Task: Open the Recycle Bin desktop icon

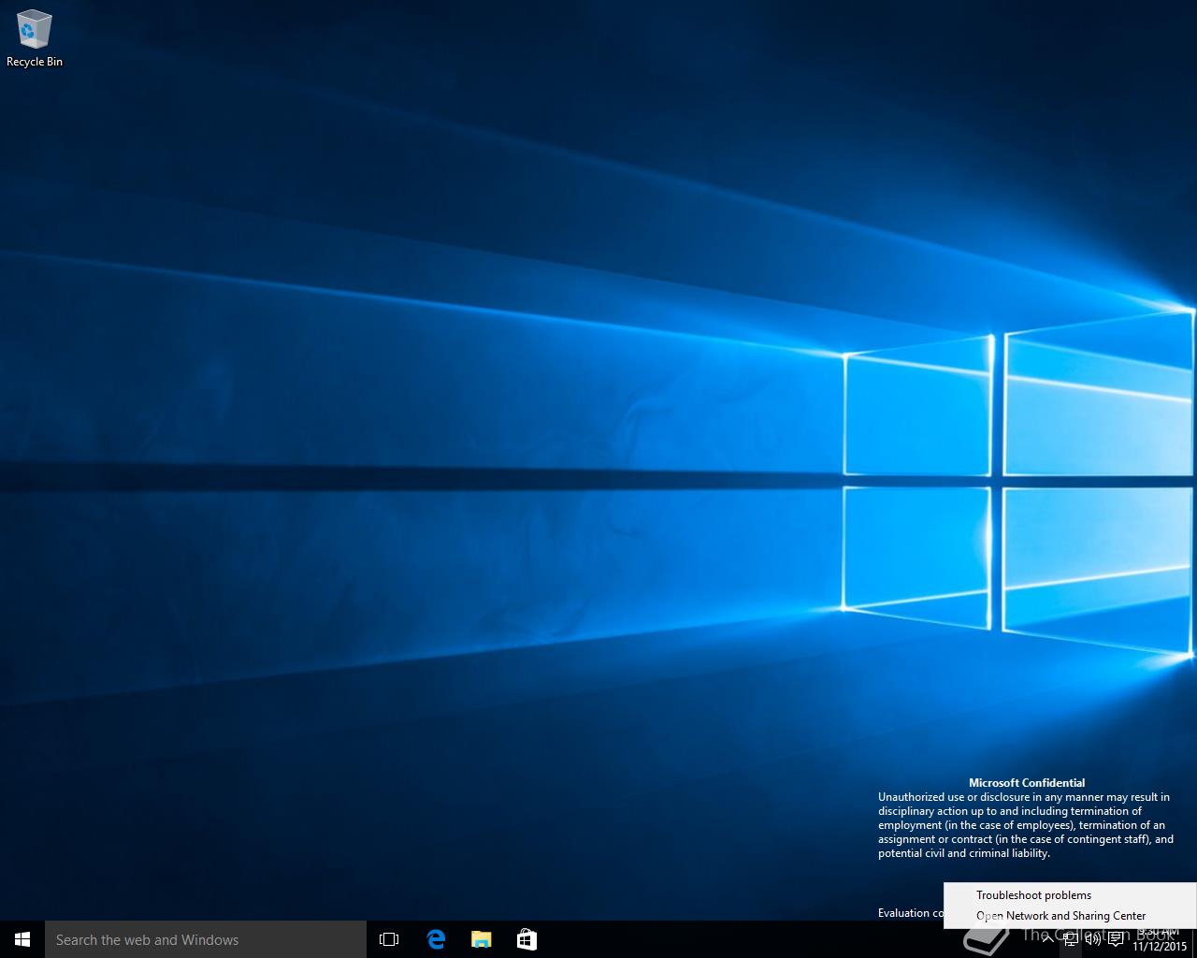Action: pyautogui.click(x=34, y=38)
